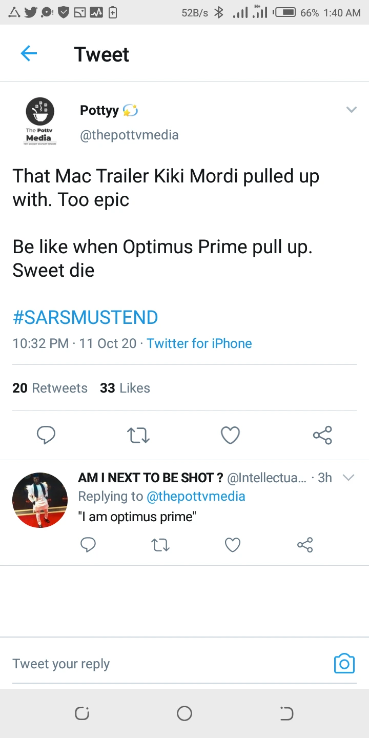The image size is (369, 738).
Task: Share the "I am optimus prime" reply
Action: click(x=305, y=545)
